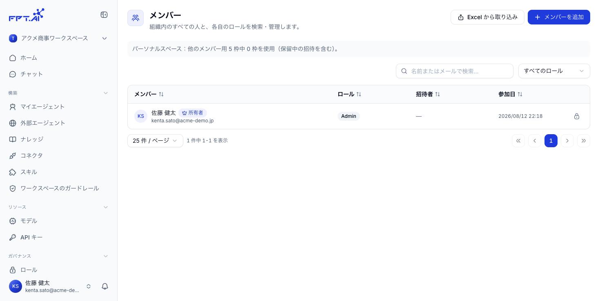Screen dimensions: 600x301
Task: Go to next page
Action: 567,141
